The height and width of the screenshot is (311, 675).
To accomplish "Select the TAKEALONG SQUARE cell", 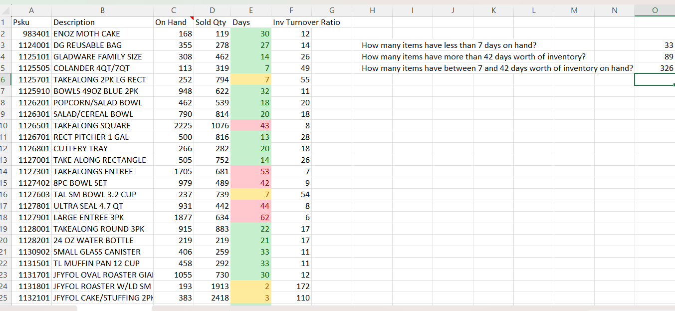I will click(x=102, y=125).
